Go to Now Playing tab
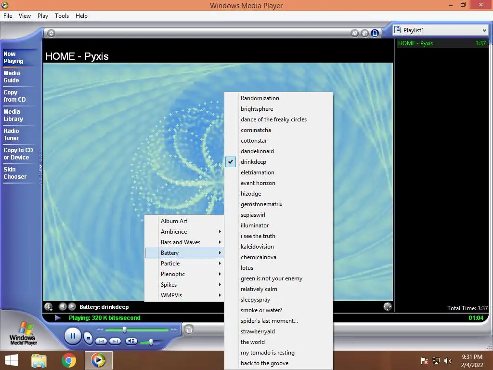Image resolution: width=493 pixels, height=370 pixels. [13, 58]
